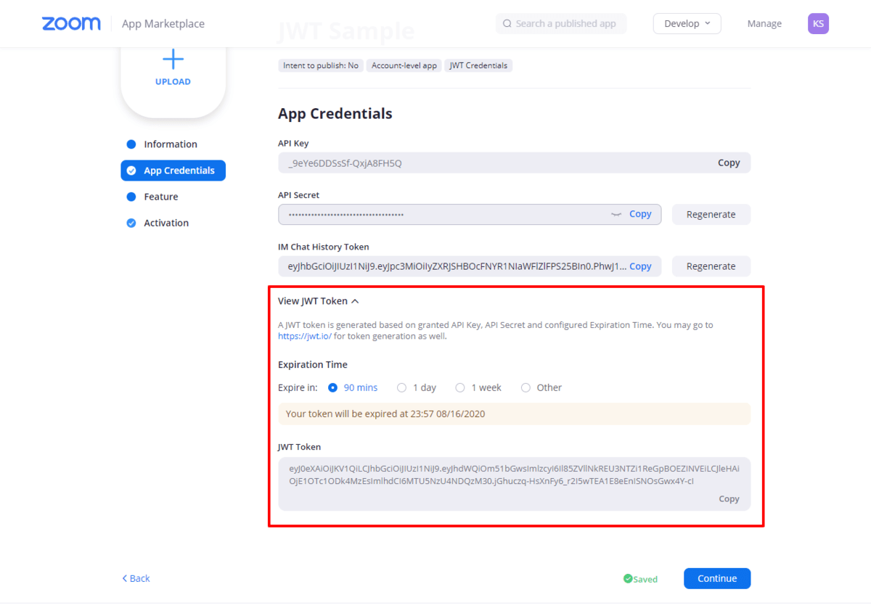Open the KS user avatar
Viewport: 871px width, 608px height.
818,24
